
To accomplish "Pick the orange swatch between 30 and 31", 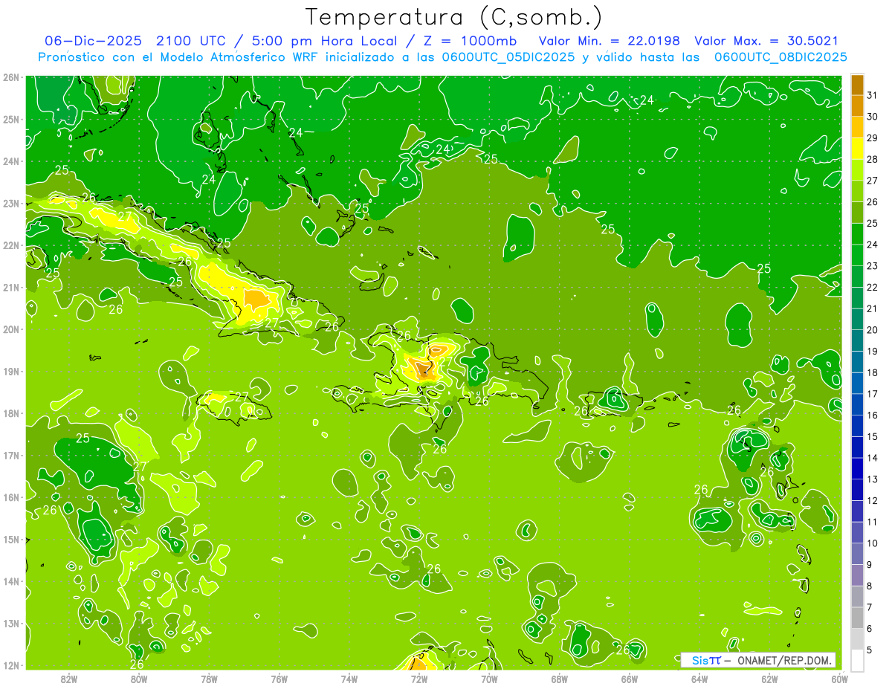I will click(x=857, y=106).
